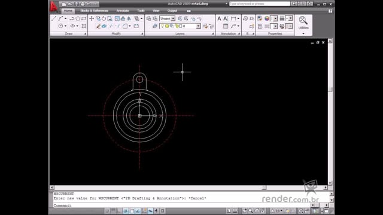Select the Copy tool in Modify panel
The width and height of the screenshot is (383, 215).
click(x=98, y=19)
